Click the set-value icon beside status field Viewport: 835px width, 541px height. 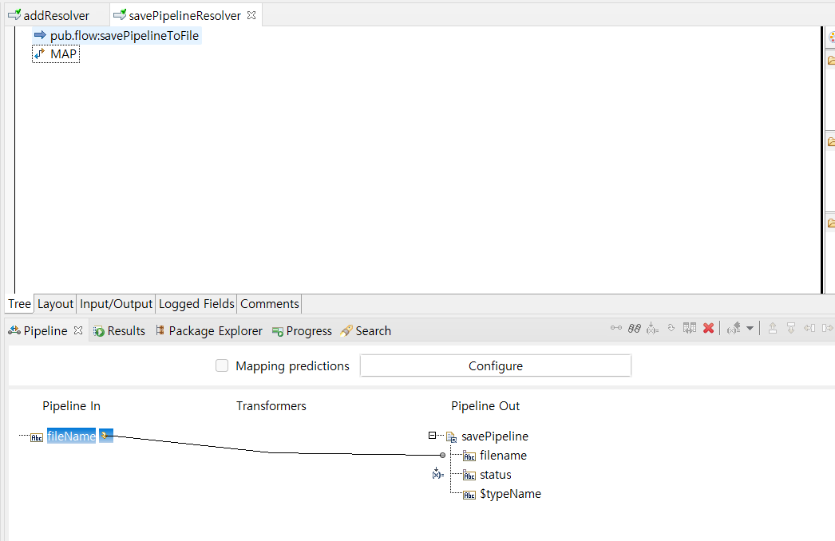(x=437, y=474)
